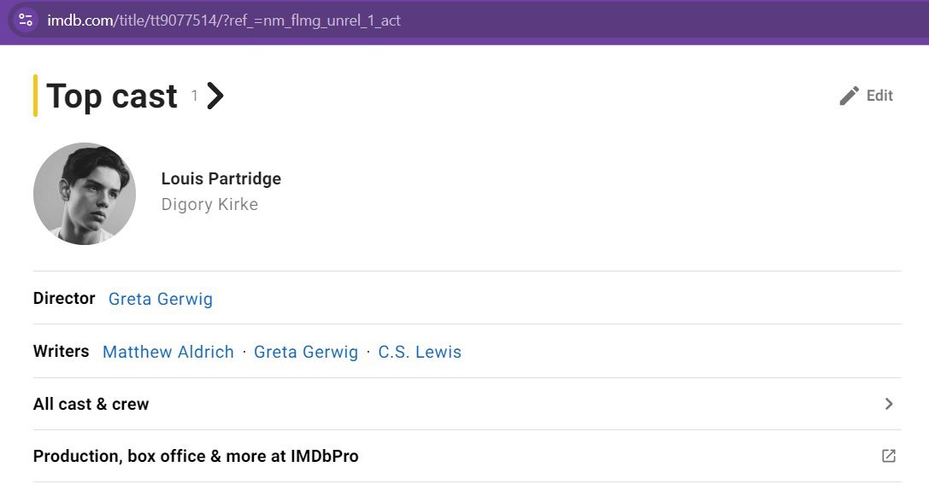
Task: Open writer C.S. Lewis's page
Action: [x=420, y=352]
